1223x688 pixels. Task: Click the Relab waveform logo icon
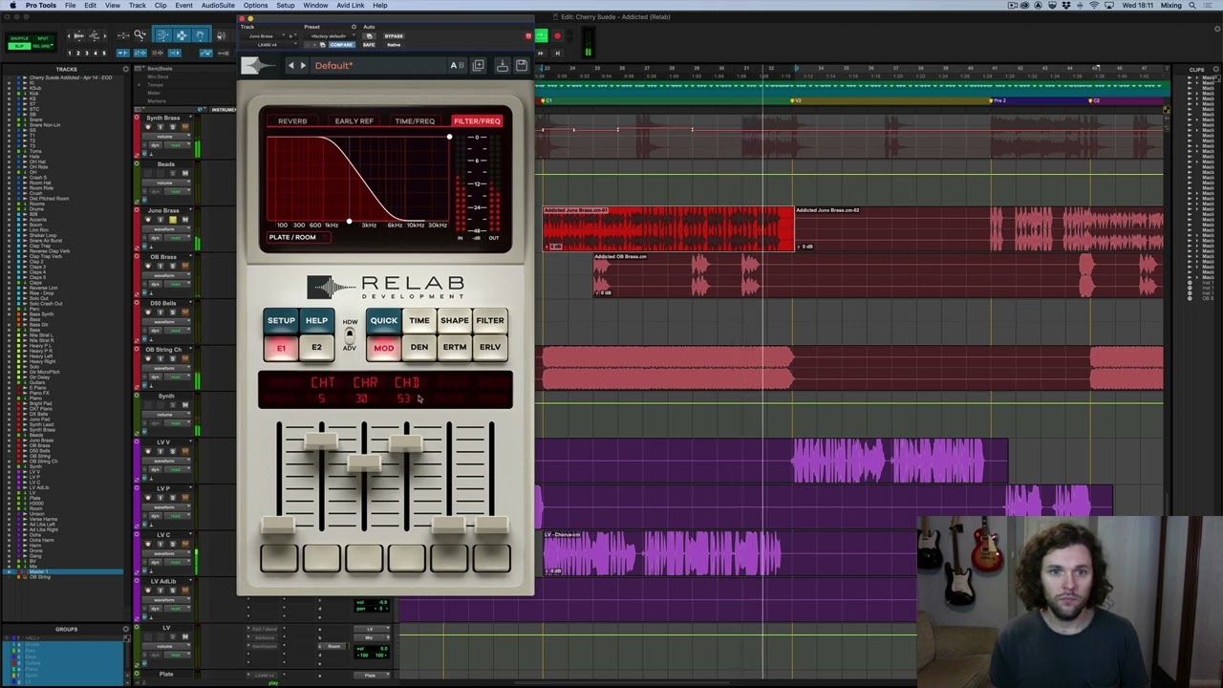tap(258, 65)
